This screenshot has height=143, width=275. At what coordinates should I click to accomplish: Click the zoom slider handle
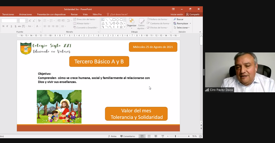click(x=175, y=136)
